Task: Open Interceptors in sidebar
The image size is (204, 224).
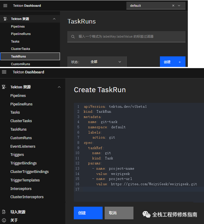Action: (21, 188)
